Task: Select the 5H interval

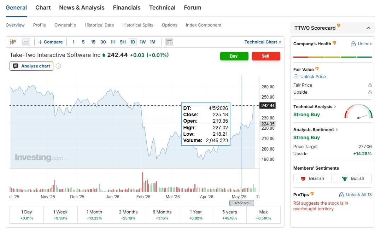Action: click(x=123, y=42)
